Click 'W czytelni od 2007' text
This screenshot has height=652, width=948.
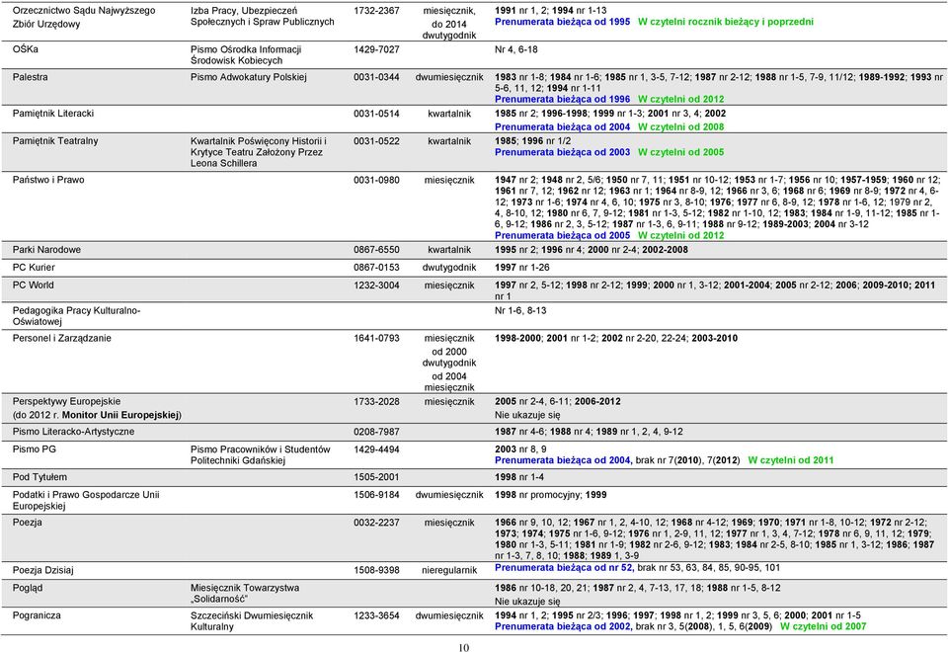point(823,626)
